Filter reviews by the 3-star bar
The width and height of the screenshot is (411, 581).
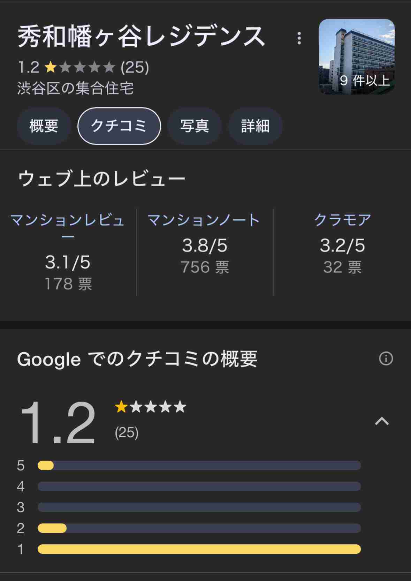click(199, 507)
